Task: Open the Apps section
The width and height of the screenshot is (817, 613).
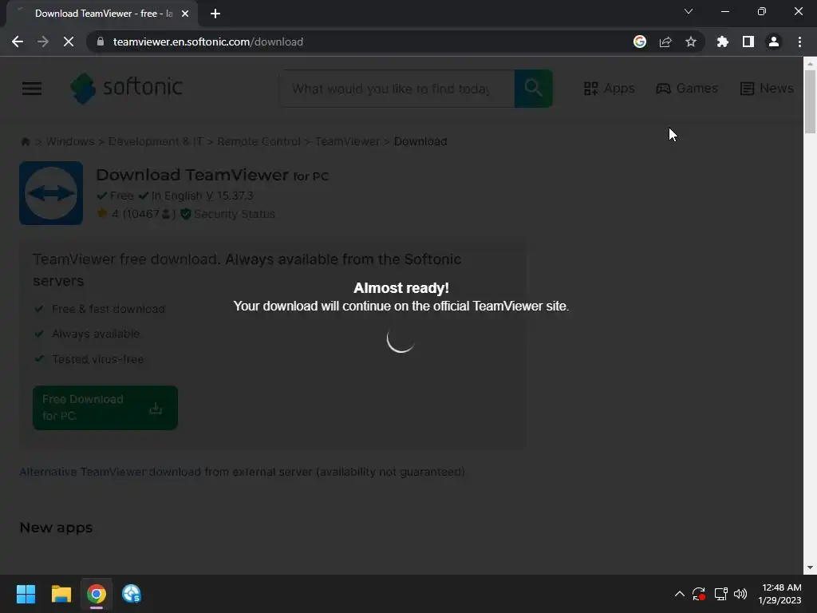Action: (609, 88)
